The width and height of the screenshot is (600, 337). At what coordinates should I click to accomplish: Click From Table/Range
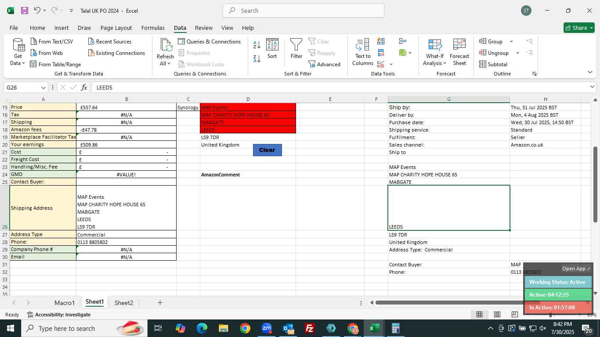point(55,65)
